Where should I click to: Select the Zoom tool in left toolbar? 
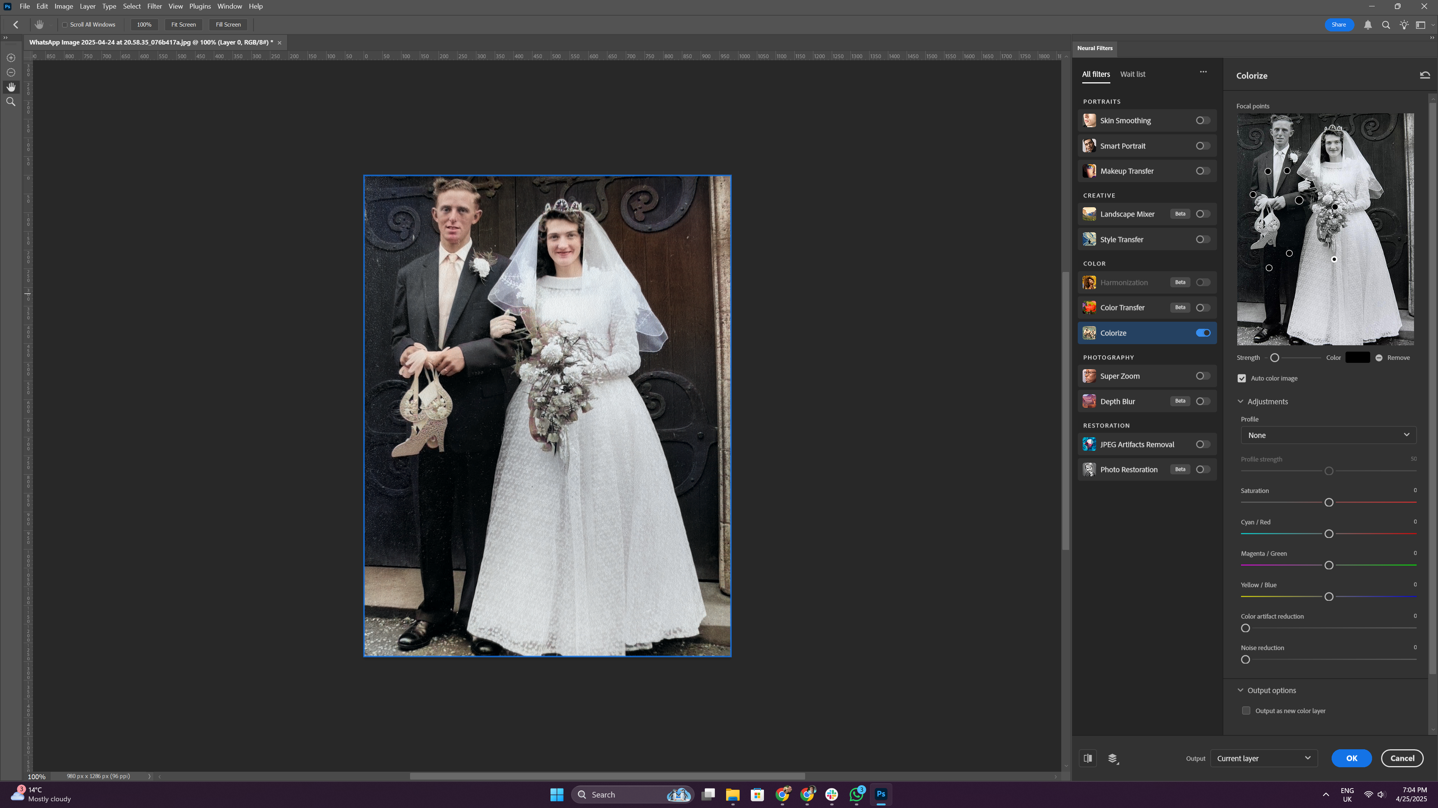coord(10,101)
